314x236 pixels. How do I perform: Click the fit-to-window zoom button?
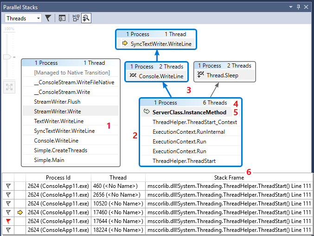pyautogui.click(x=9, y=87)
